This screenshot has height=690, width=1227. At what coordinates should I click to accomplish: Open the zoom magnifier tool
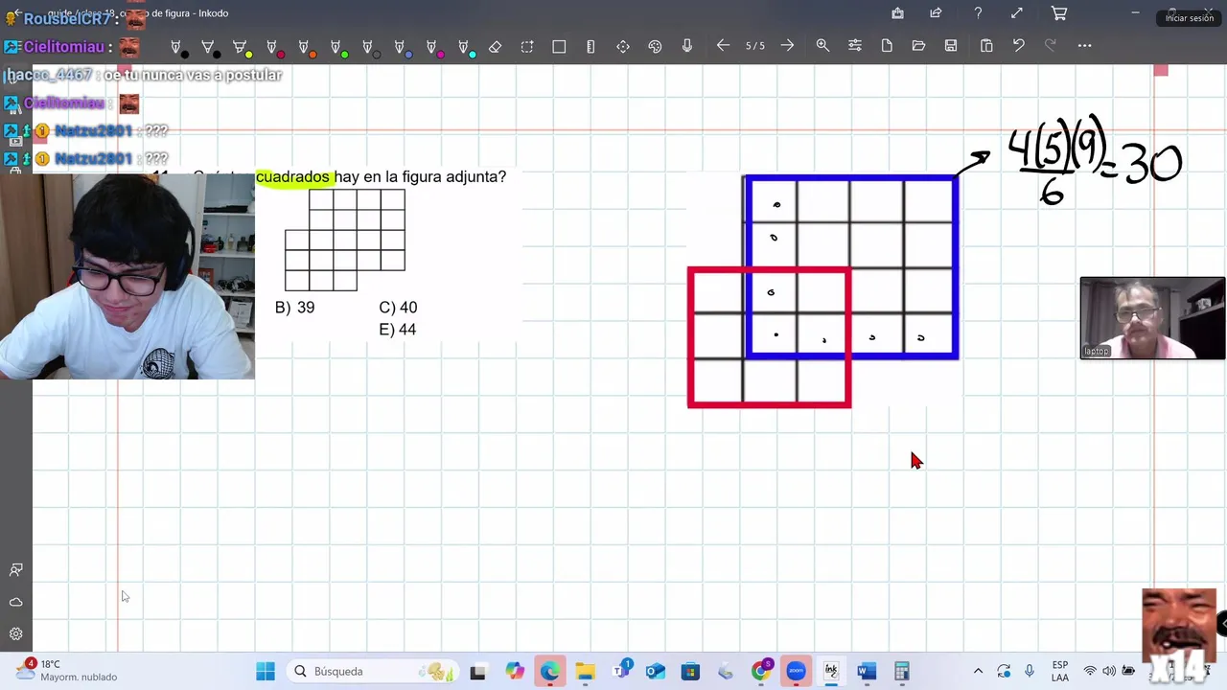(822, 46)
